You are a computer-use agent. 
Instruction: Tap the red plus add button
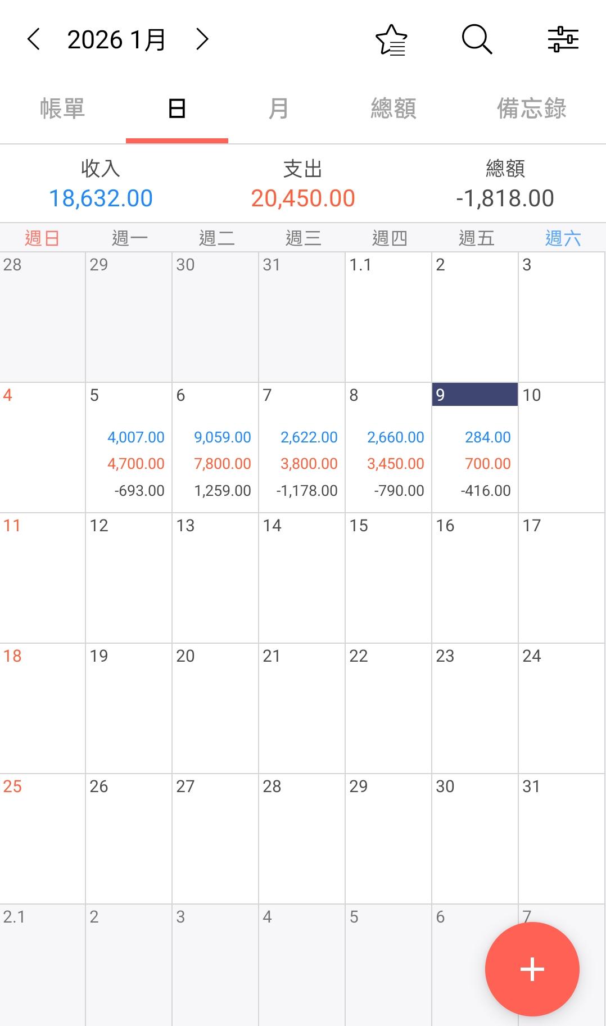click(532, 969)
